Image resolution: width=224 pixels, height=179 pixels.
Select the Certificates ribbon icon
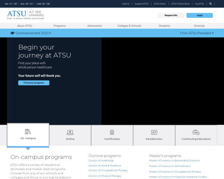(x=112, y=132)
